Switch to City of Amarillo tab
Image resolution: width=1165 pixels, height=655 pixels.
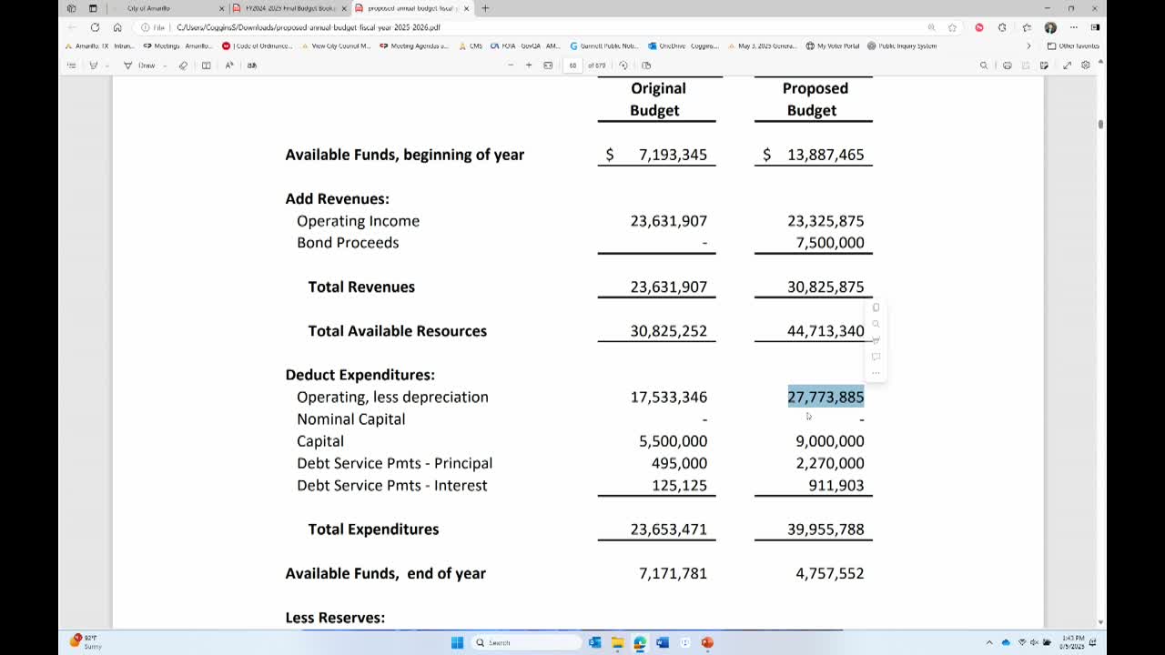point(166,8)
